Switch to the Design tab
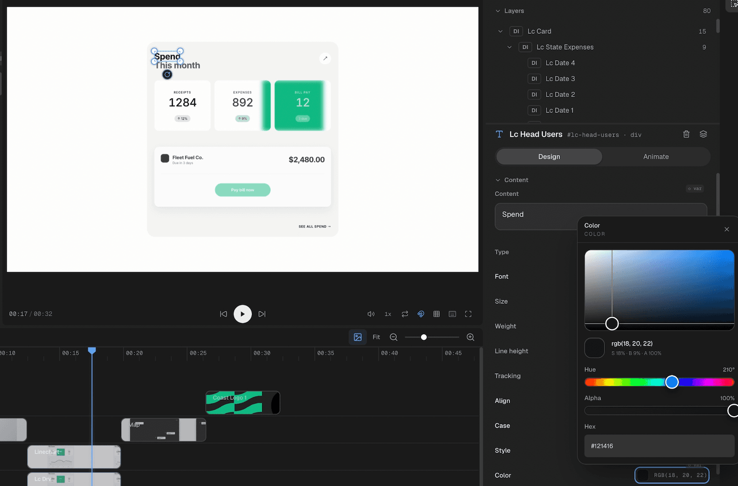Viewport: 738px width, 486px height. pyautogui.click(x=549, y=156)
